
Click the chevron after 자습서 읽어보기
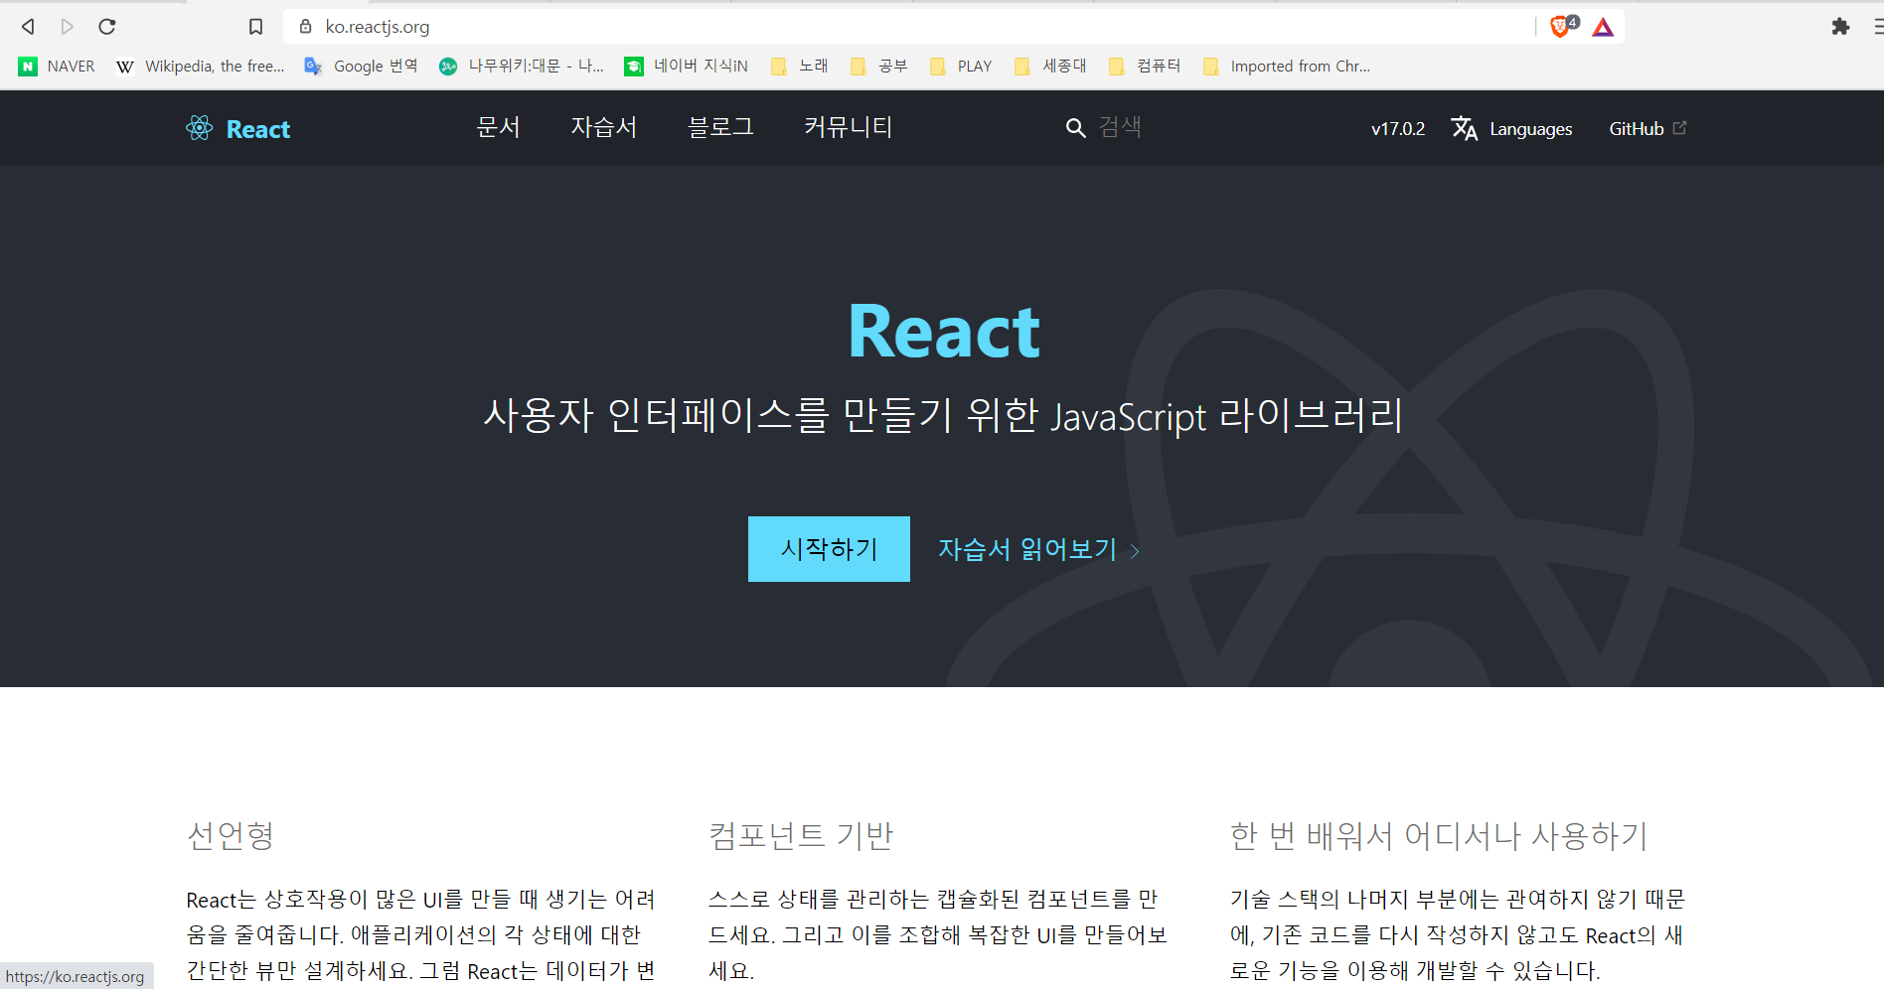click(x=1135, y=551)
